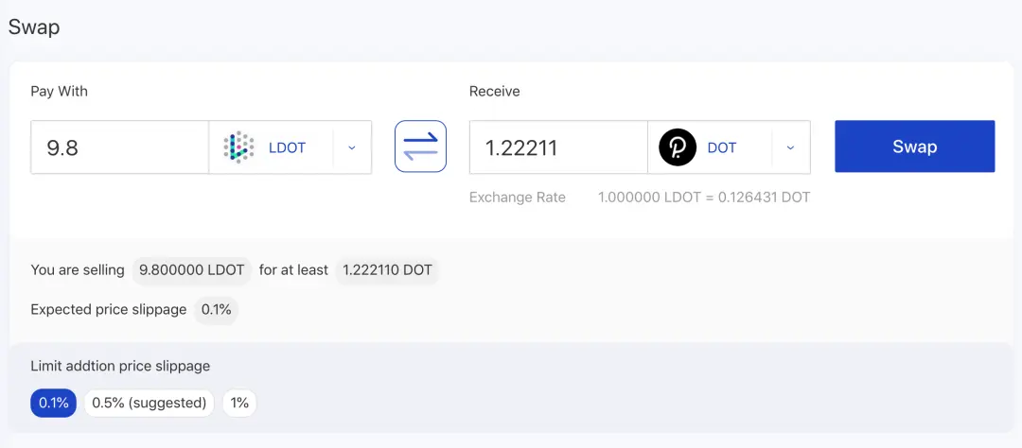Click the Expected price slippage label

(x=109, y=310)
